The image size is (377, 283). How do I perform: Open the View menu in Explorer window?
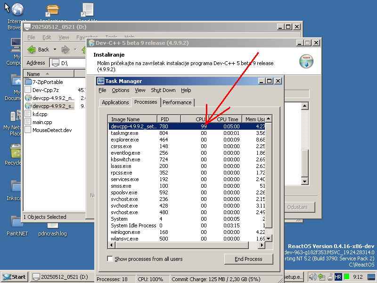coord(64,37)
